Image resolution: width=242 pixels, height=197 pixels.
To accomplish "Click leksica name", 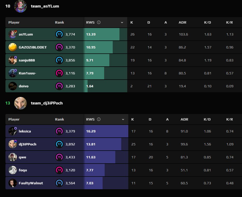I will pyautogui.click(x=25, y=131).
